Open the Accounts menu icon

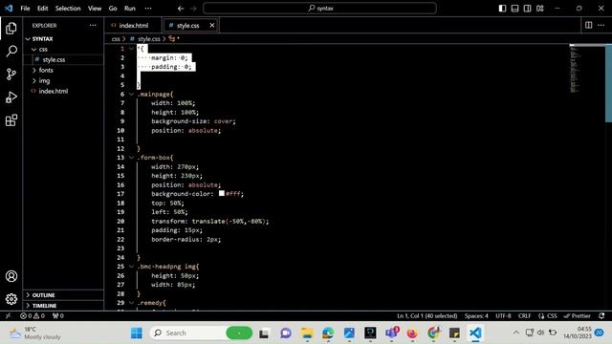[x=11, y=276]
